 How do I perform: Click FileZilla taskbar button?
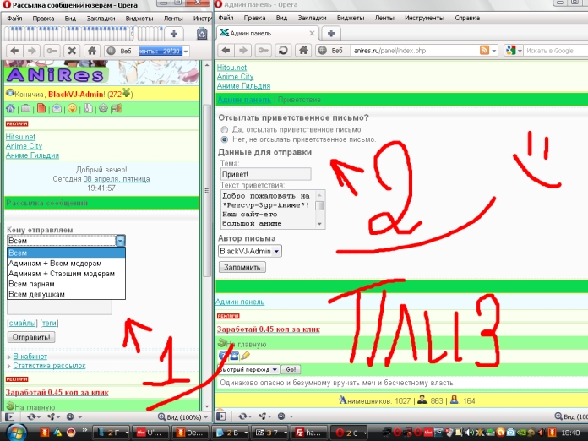[310, 433]
